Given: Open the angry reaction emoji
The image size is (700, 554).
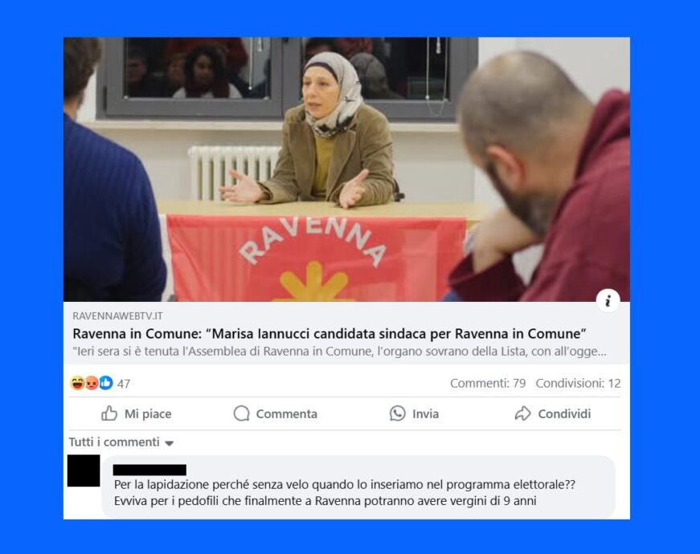Looking at the screenshot, I should [92, 383].
